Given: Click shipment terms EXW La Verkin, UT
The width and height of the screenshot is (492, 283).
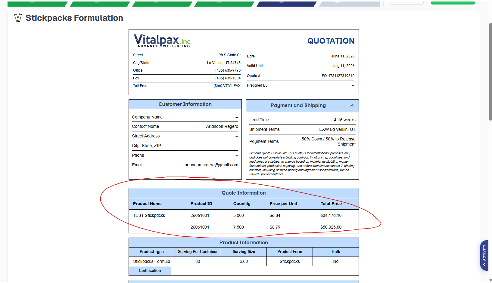Looking at the screenshot, I should pyautogui.click(x=337, y=130).
